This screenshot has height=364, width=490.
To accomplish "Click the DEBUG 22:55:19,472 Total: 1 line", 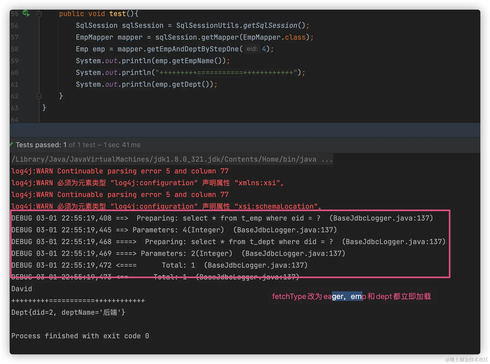I will (x=159, y=265).
